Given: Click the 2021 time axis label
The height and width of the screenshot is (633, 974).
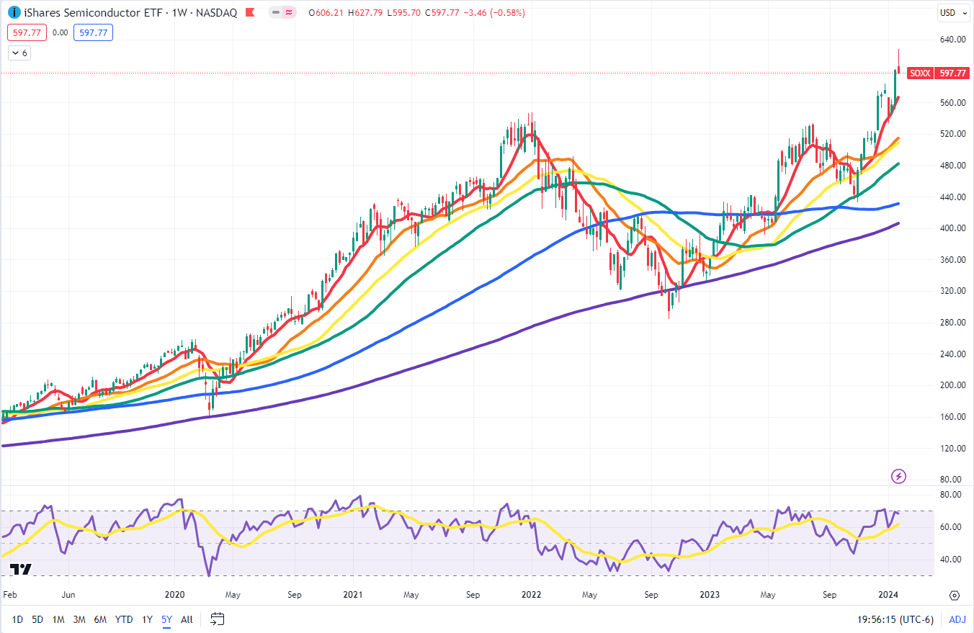Looking at the screenshot, I should (353, 596).
